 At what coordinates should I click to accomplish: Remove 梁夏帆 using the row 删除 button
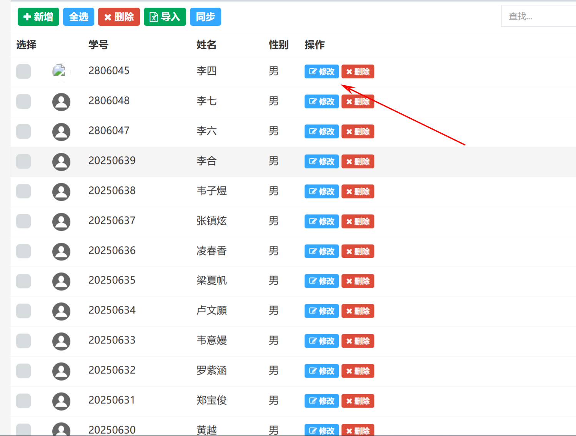358,281
